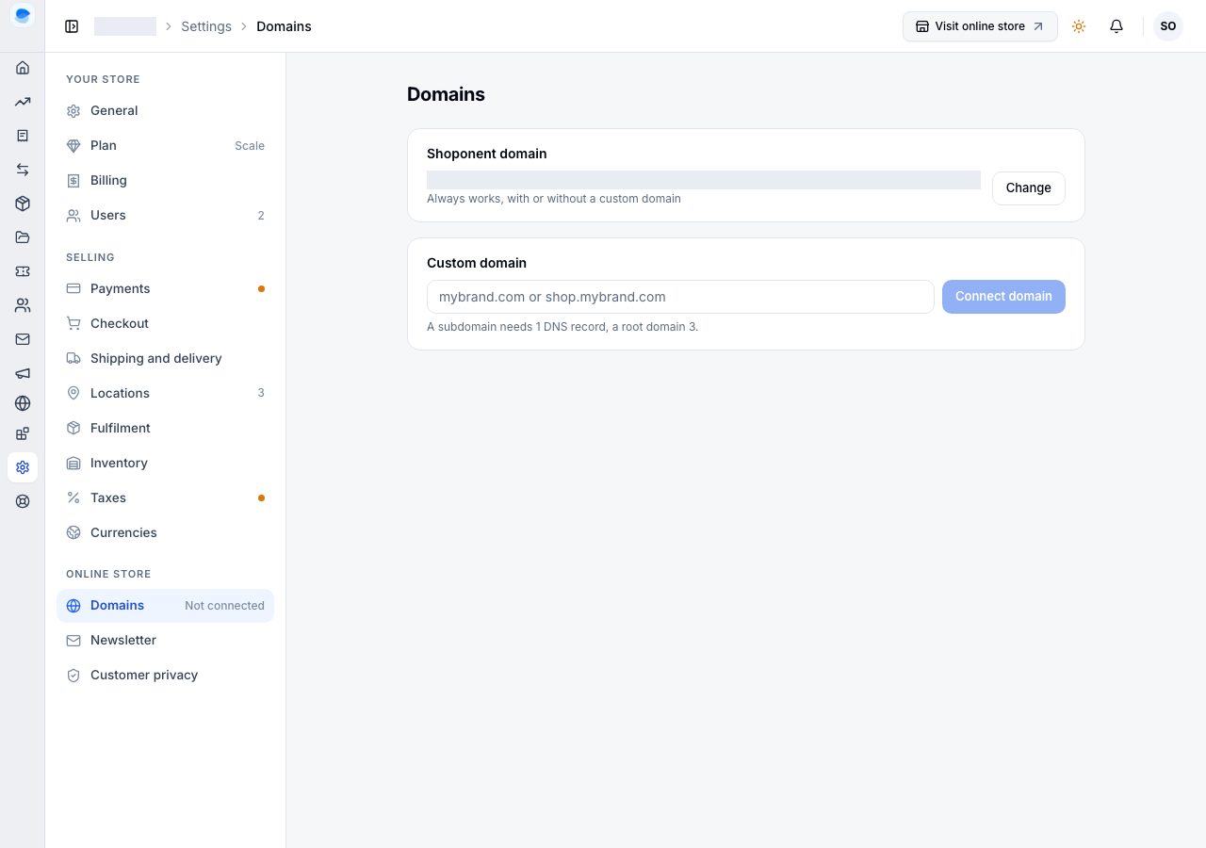Open Currencies settings
The image size is (1206, 848).
(165, 532)
